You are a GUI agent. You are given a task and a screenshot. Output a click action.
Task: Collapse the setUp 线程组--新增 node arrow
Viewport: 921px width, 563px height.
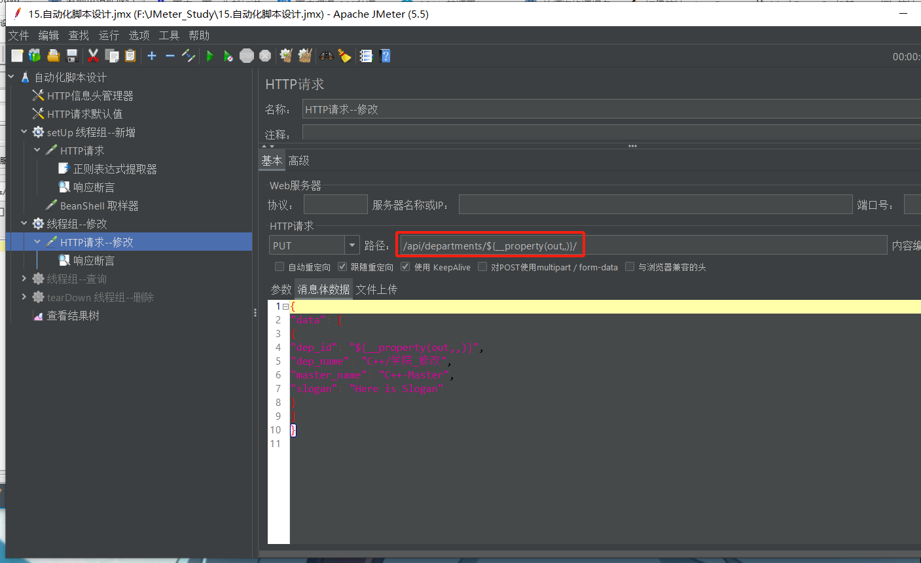point(24,132)
